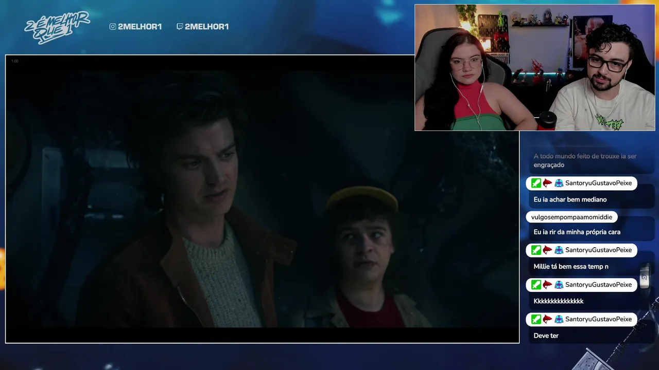Select username SantoryuGustavoPeixe above 'Deve ter'
The height and width of the screenshot is (370, 659).
(598, 319)
